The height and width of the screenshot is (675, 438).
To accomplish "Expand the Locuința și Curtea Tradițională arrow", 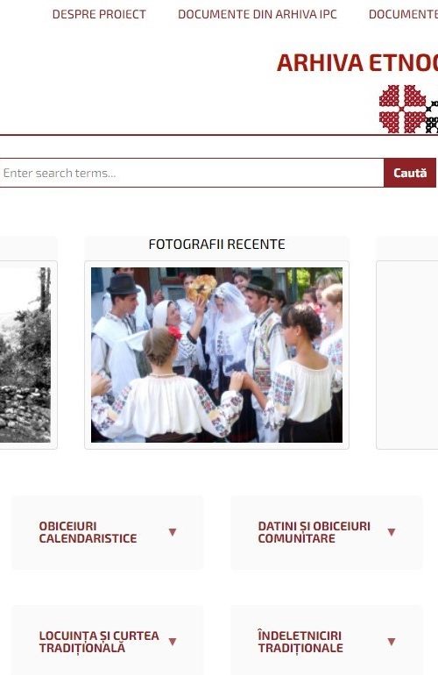I will tap(173, 642).
